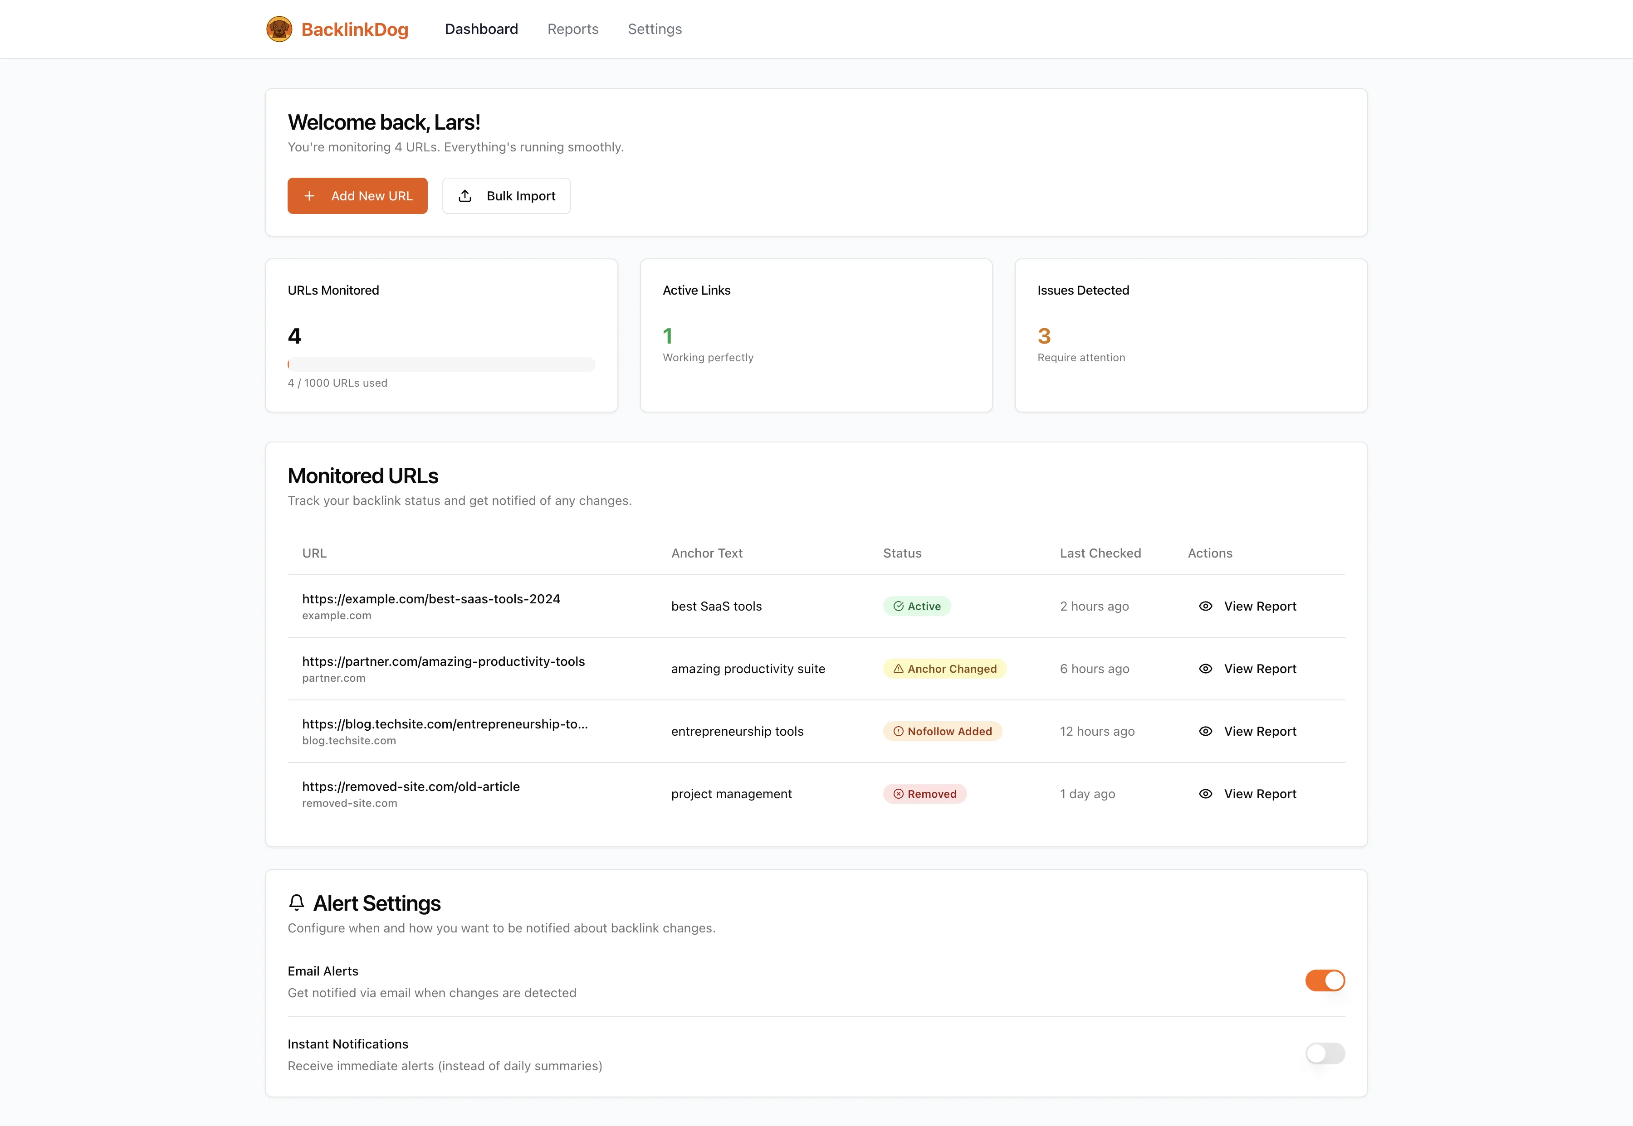This screenshot has width=1633, height=1126.
Task: Click the upload icon in Bulk Import
Action: click(x=464, y=196)
